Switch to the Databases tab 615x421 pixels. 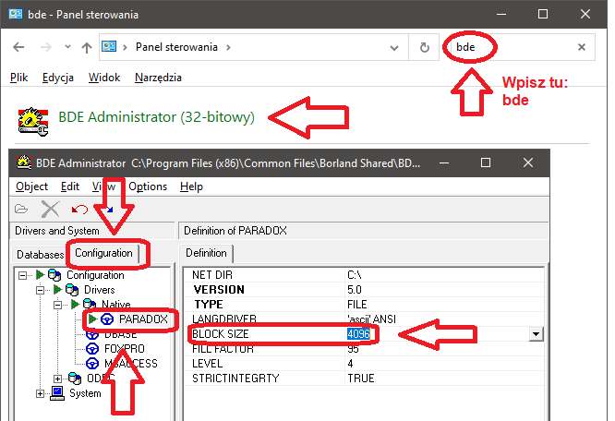click(x=40, y=255)
